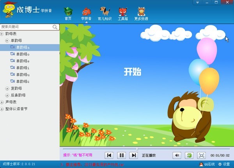Collapse the 单韵母 tree node
The height and width of the screenshot is (168, 234).
(7, 40)
